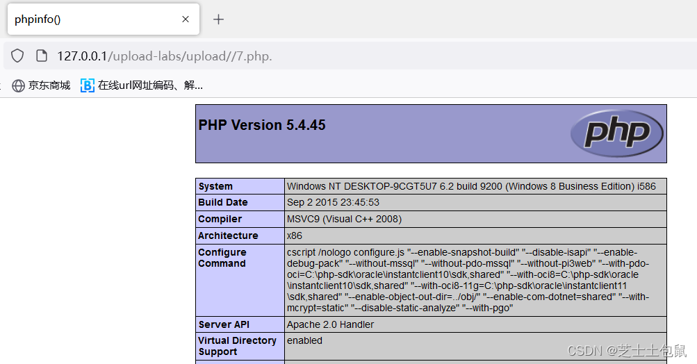Click MSVC9 (Visual C++ 2008) value
The width and height of the screenshot is (697, 364).
(x=344, y=219)
